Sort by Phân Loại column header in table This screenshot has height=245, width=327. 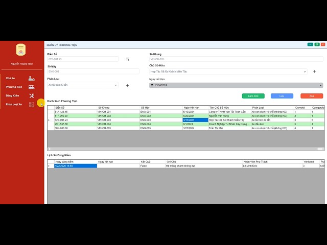point(272,108)
